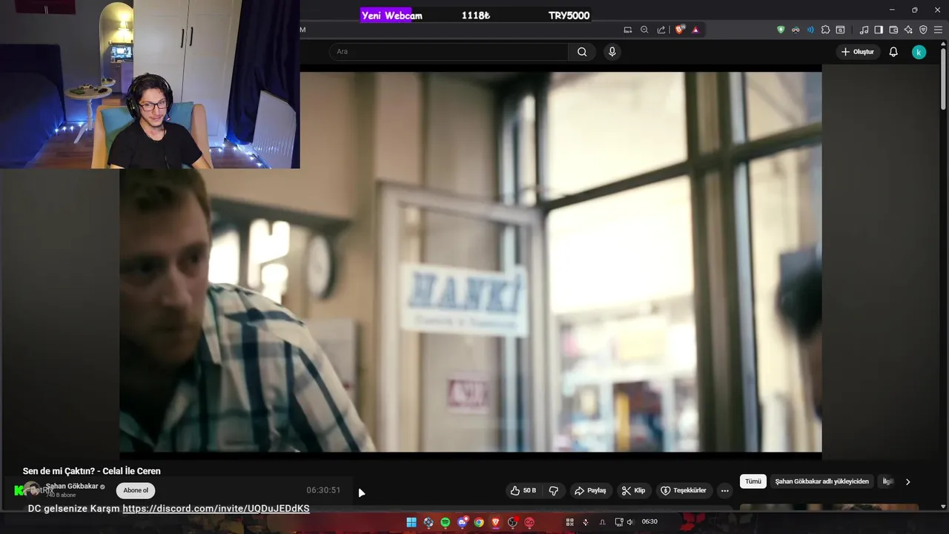Click the webcam overlay thumbnail
Viewport: 949px width, 534px height.
point(150,84)
